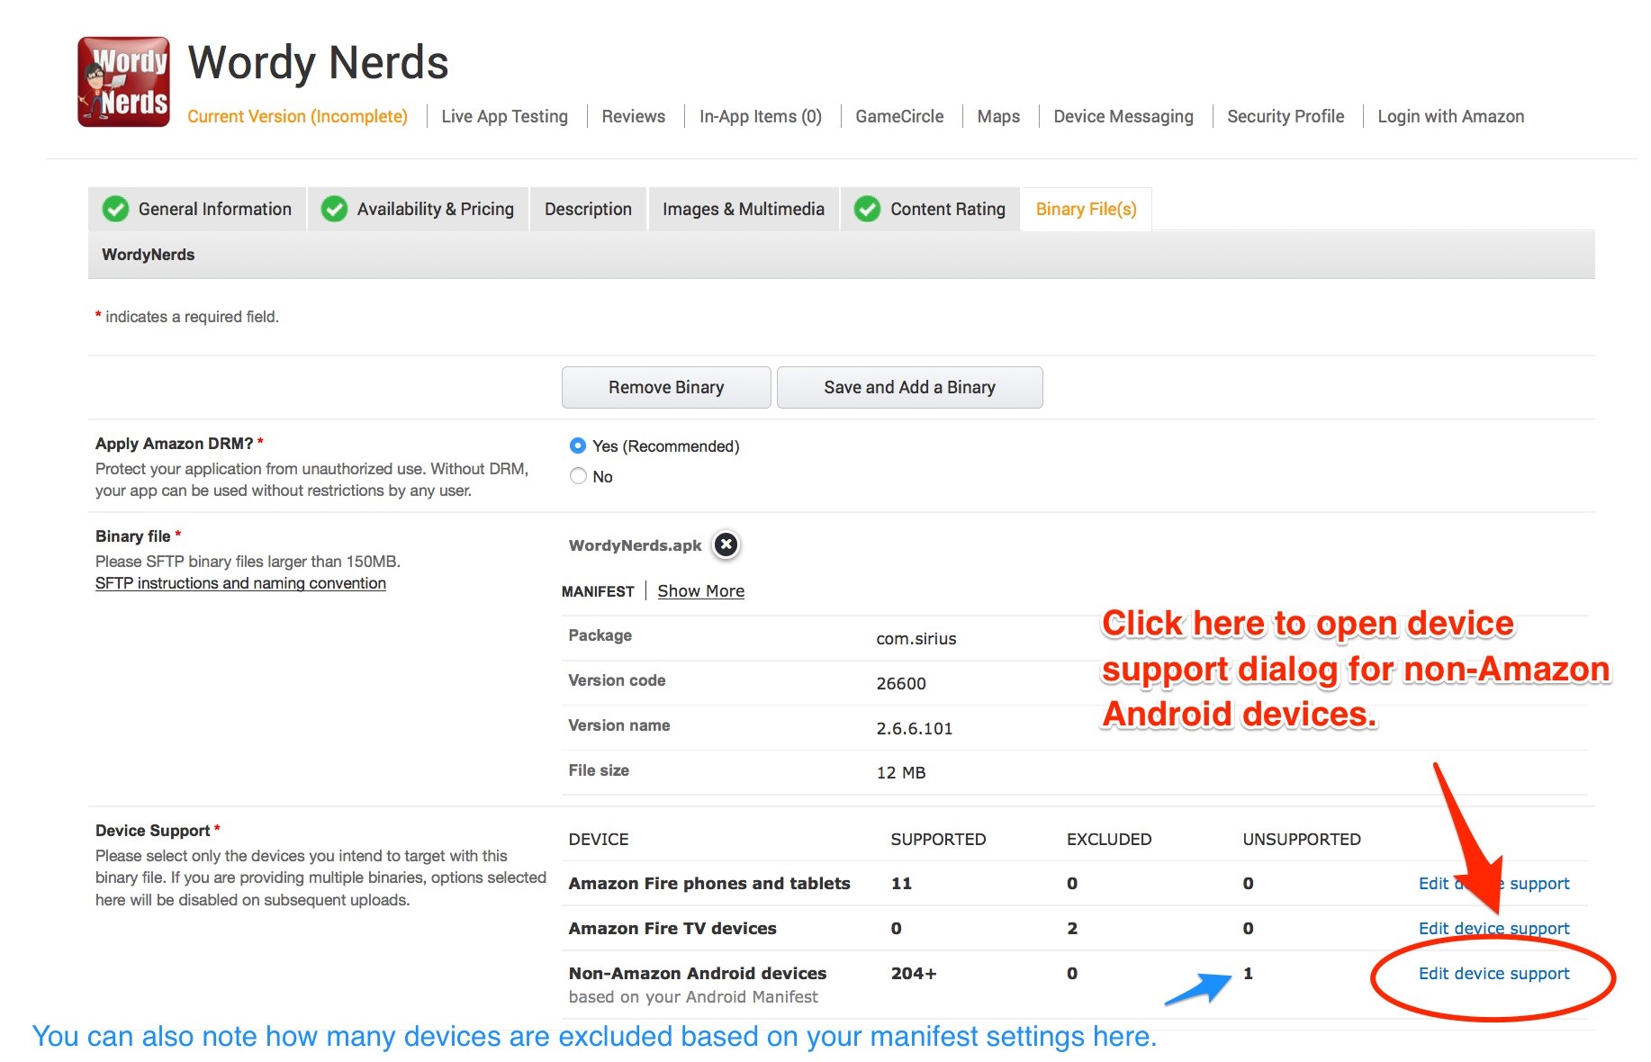Click the Remove Binary button
Viewport: 1651px width, 1062px height.
coord(665,387)
